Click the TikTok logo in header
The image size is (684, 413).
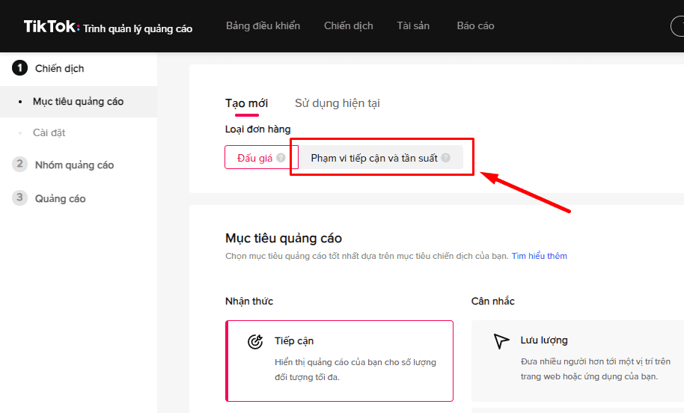(50, 27)
